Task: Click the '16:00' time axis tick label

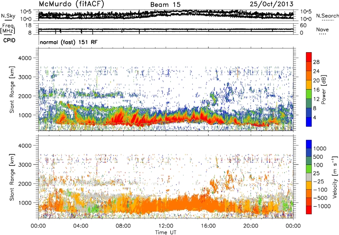Action: 208,226
